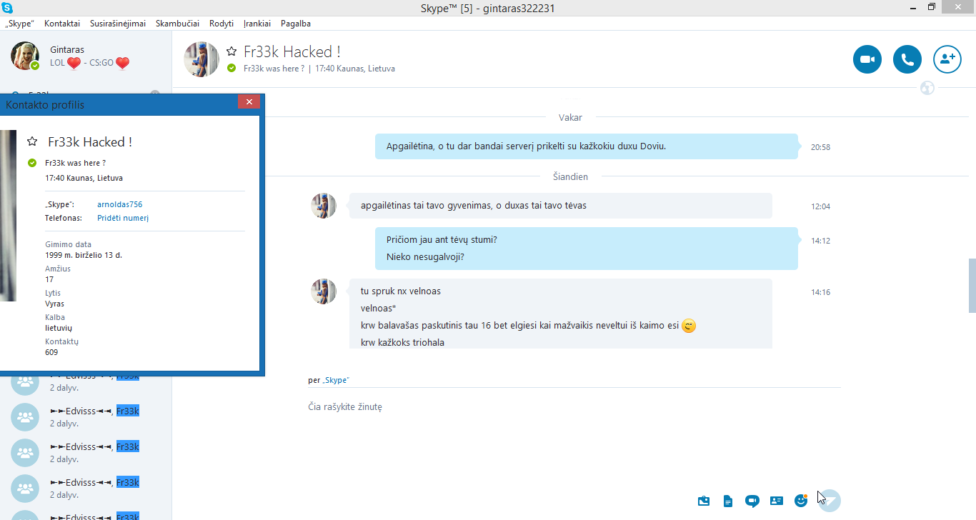Attach a file using the document icon
This screenshot has height=520, width=976.
[x=728, y=501]
